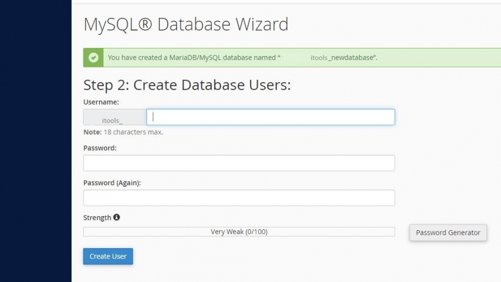Click the Strength label

click(x=97, y=217)
